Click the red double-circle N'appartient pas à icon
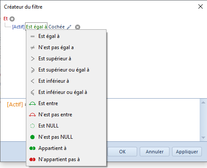Image resolution: width=207 pixels, height=168 pixels. (x=32, y=159)
